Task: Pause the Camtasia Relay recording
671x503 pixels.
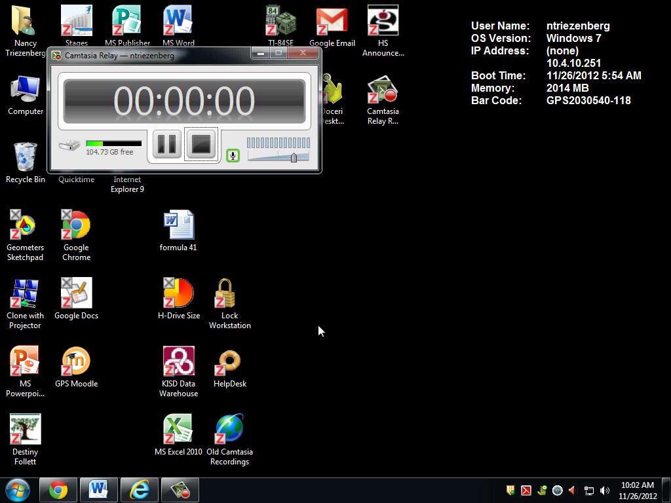Action: (167, 144)
